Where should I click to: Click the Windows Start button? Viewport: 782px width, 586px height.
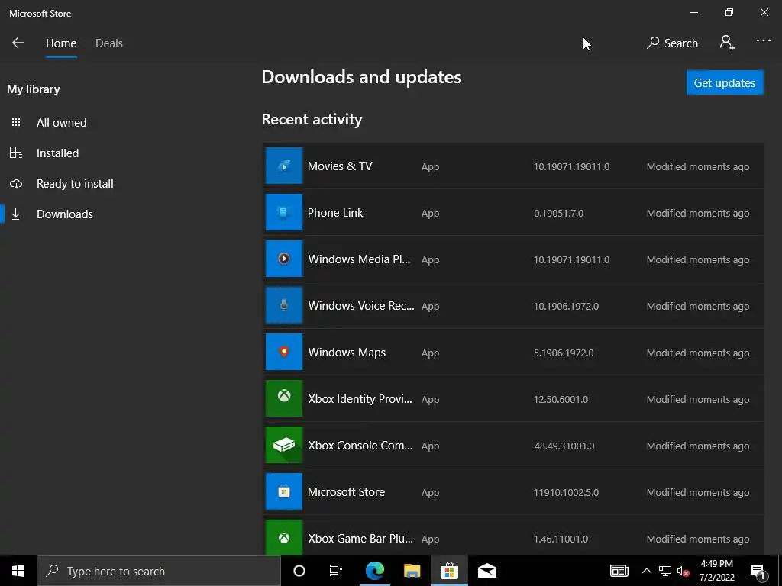click(x=18, y=571)
